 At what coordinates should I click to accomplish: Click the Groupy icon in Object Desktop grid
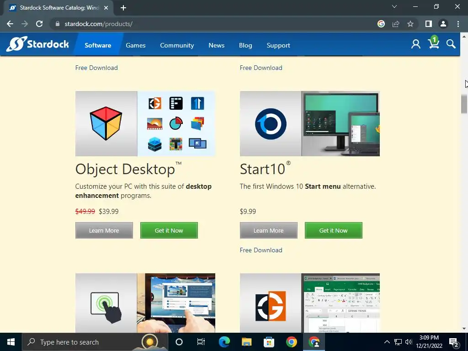(154, 103)
